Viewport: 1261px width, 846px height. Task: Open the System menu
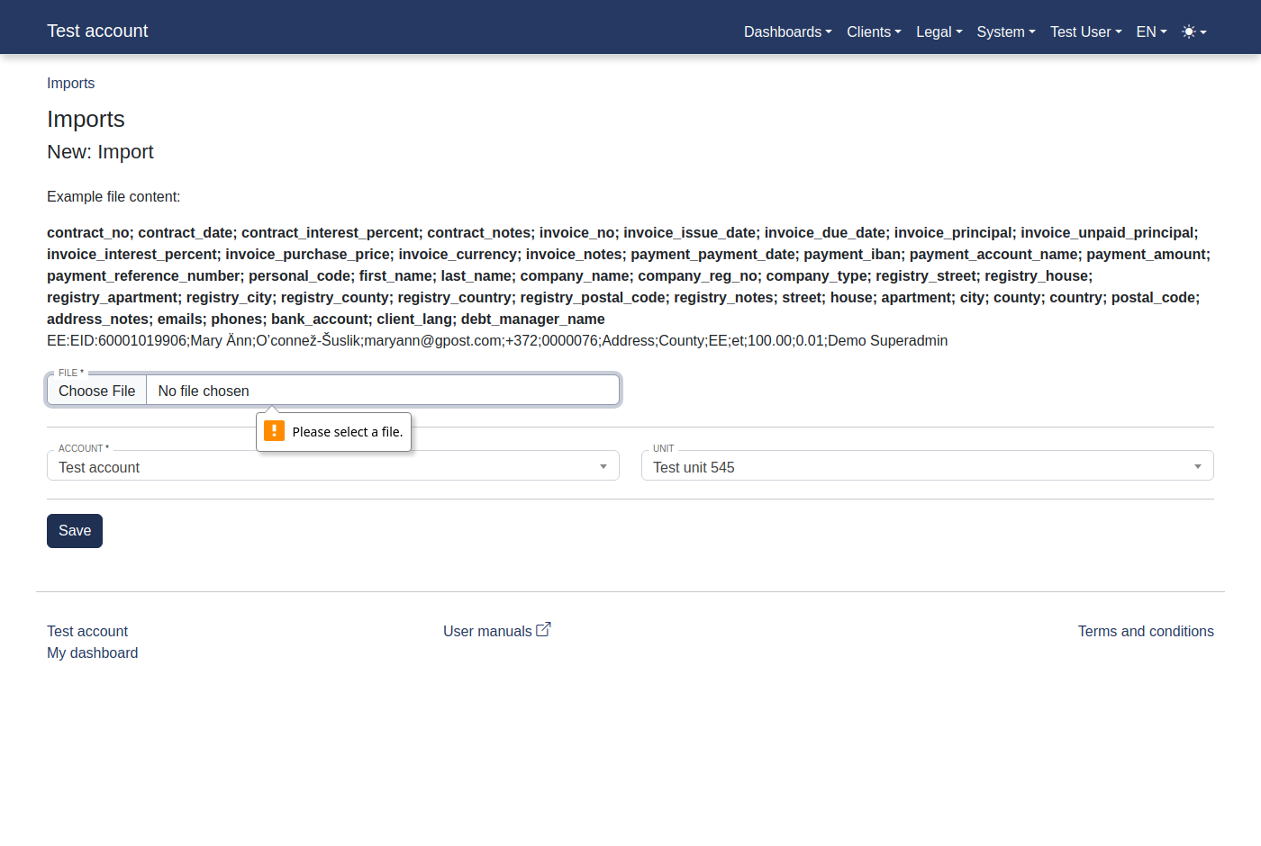[x=1003, y=31]
